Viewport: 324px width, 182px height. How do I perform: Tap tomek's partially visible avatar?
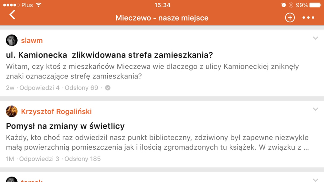12,179
